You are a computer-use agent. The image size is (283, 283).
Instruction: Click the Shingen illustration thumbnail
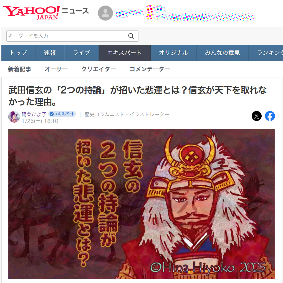(141, 204)
